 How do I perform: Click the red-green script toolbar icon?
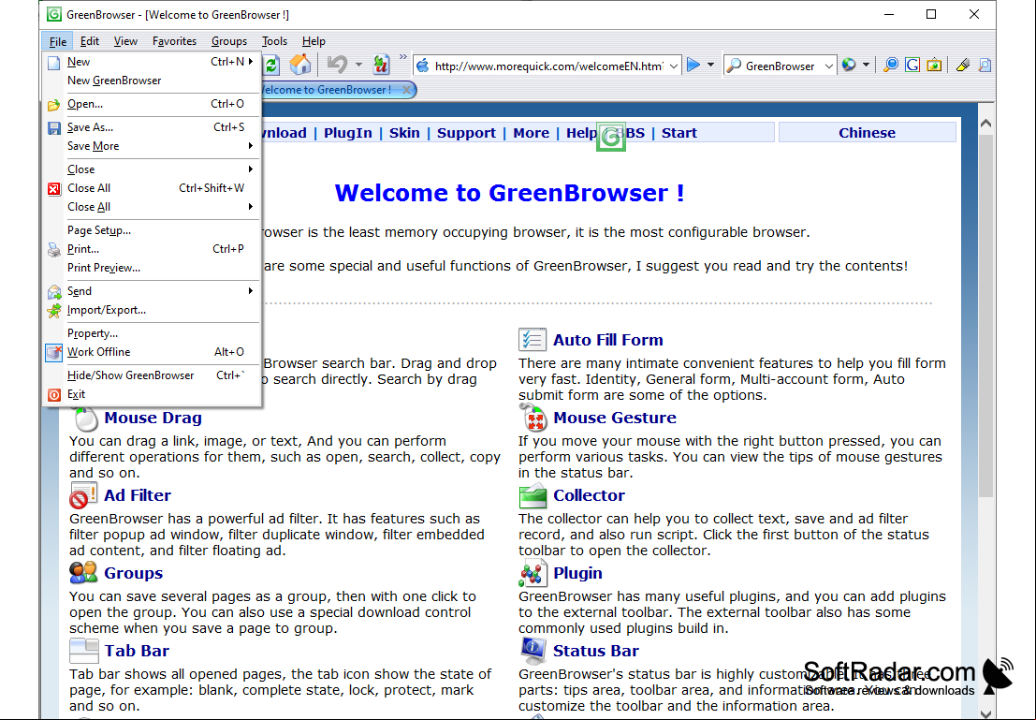(381, 65)
